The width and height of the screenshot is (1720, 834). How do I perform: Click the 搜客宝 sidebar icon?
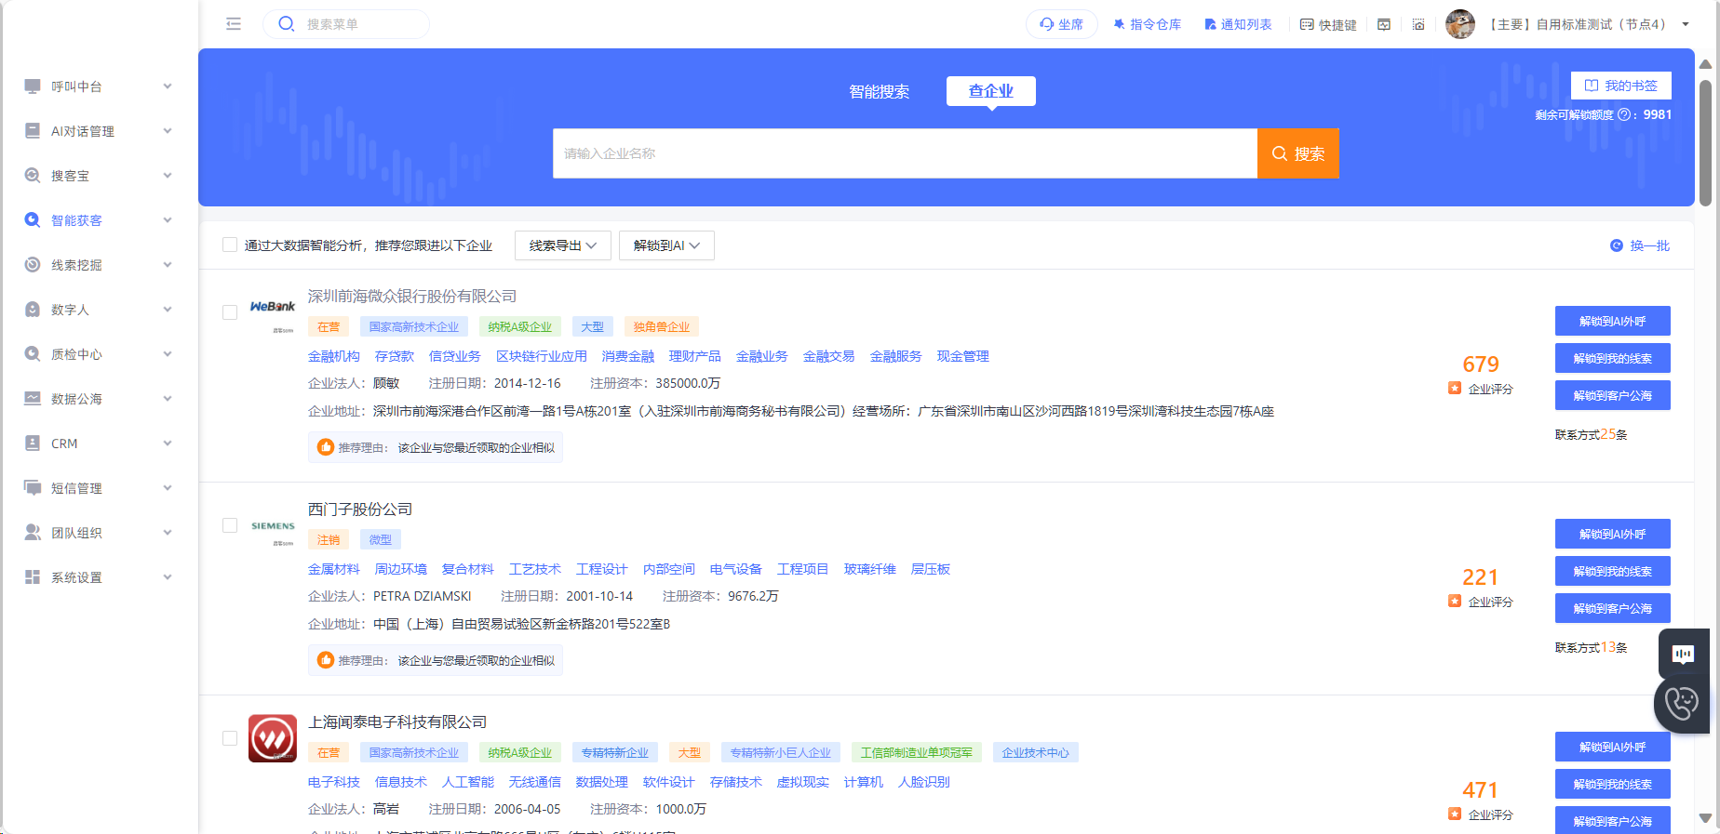tap(33, 176)
